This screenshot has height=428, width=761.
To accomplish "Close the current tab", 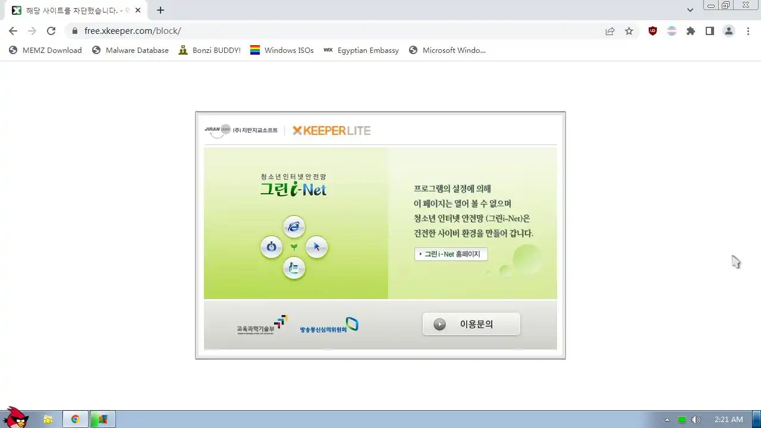I will [x=138, y=10].
